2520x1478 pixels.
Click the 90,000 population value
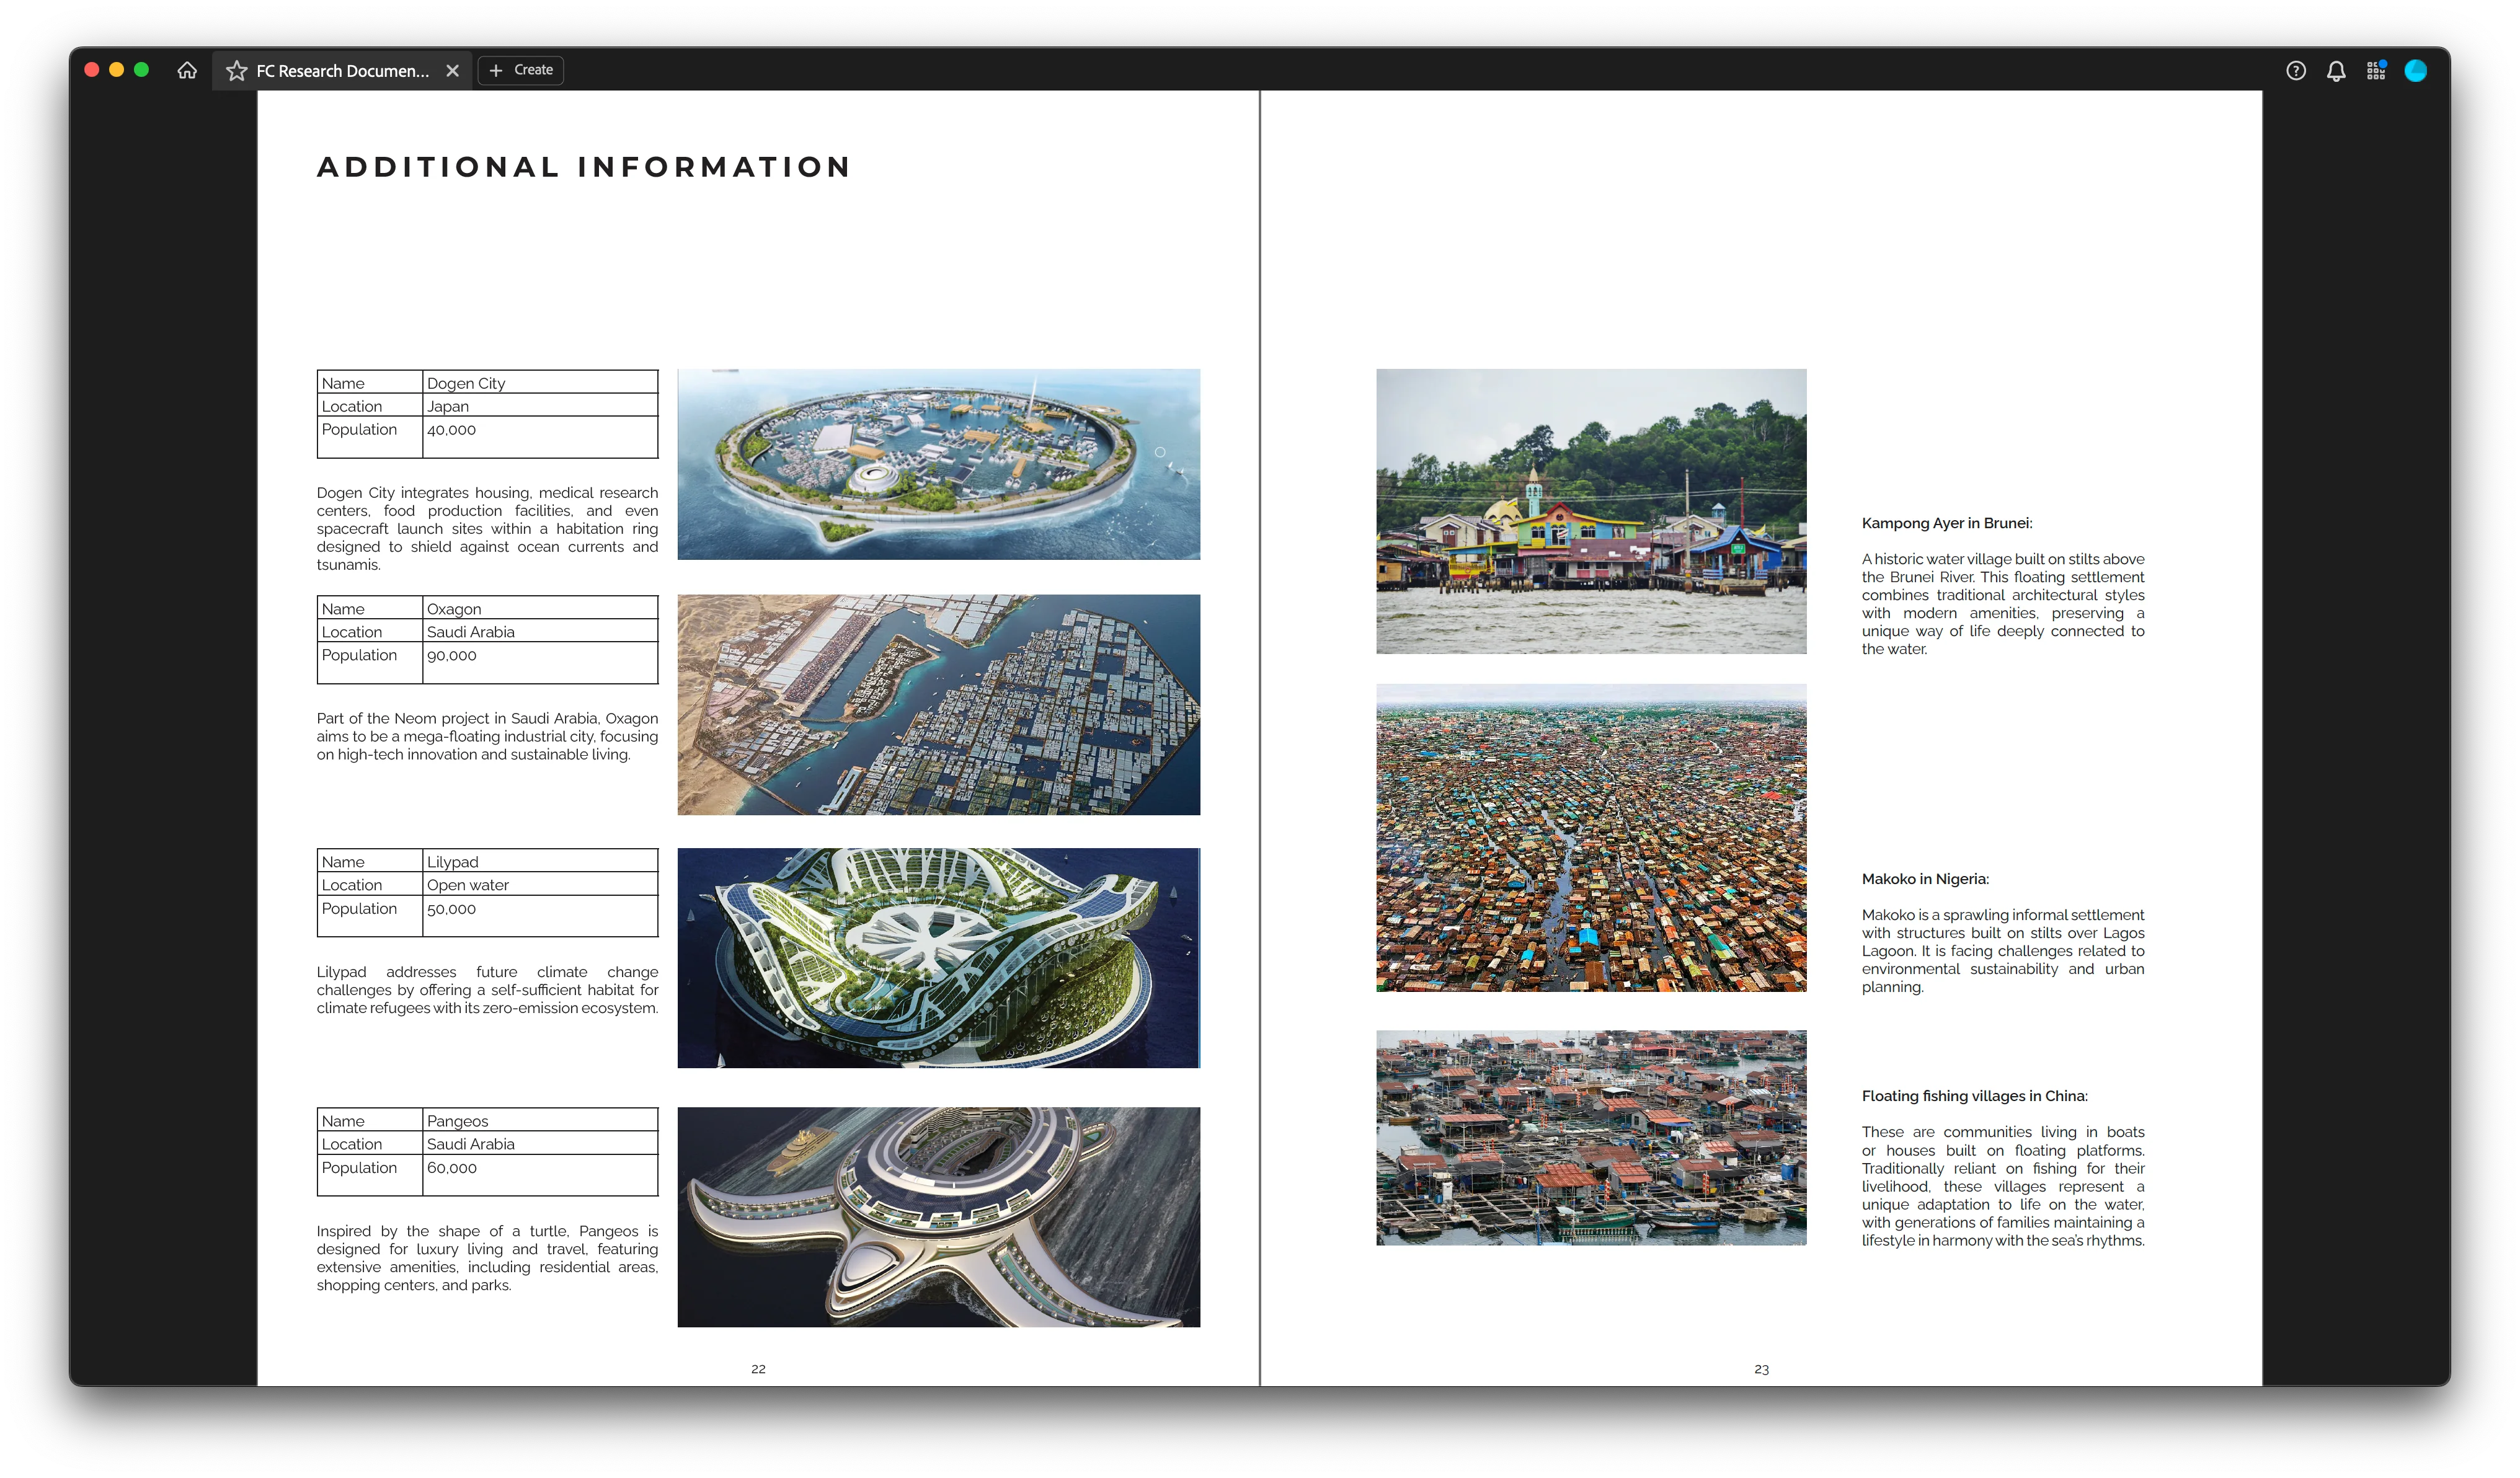pyautogui.click(x=452, y=656)
